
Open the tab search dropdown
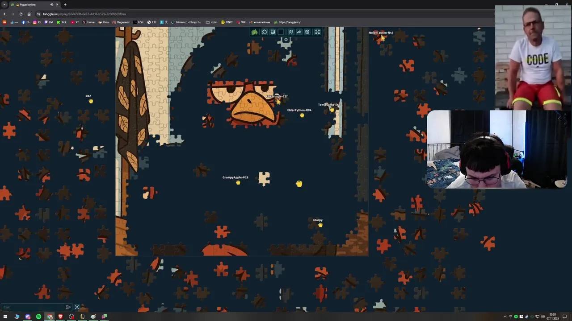coord(4,4)
